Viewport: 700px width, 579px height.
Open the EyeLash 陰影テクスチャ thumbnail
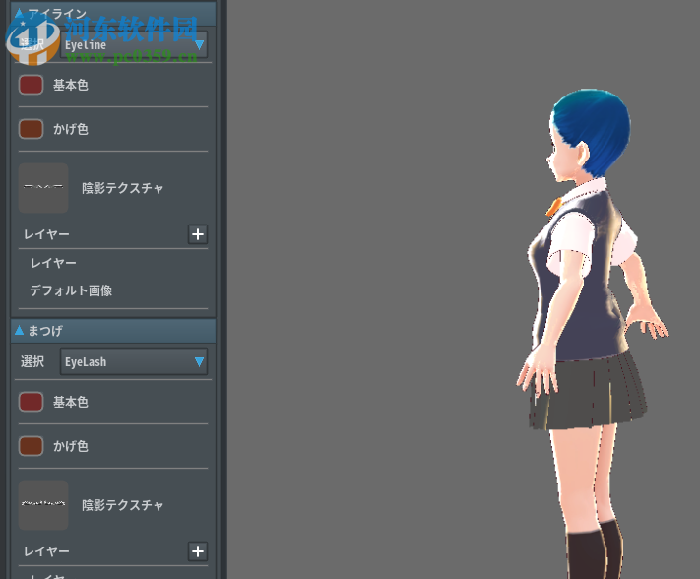tap(43, 505)
